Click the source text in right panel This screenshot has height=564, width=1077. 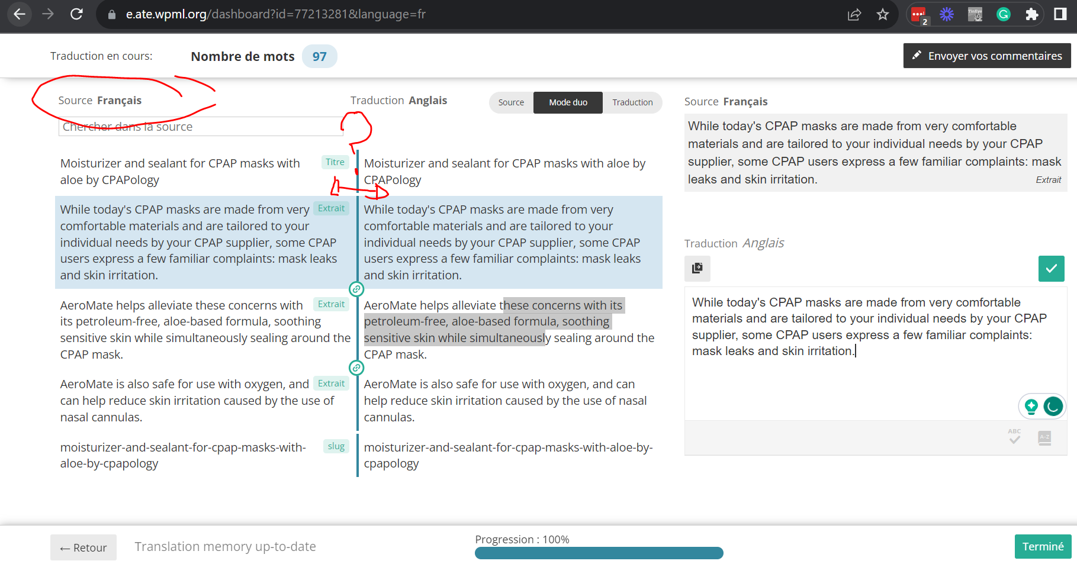point(875,153)
